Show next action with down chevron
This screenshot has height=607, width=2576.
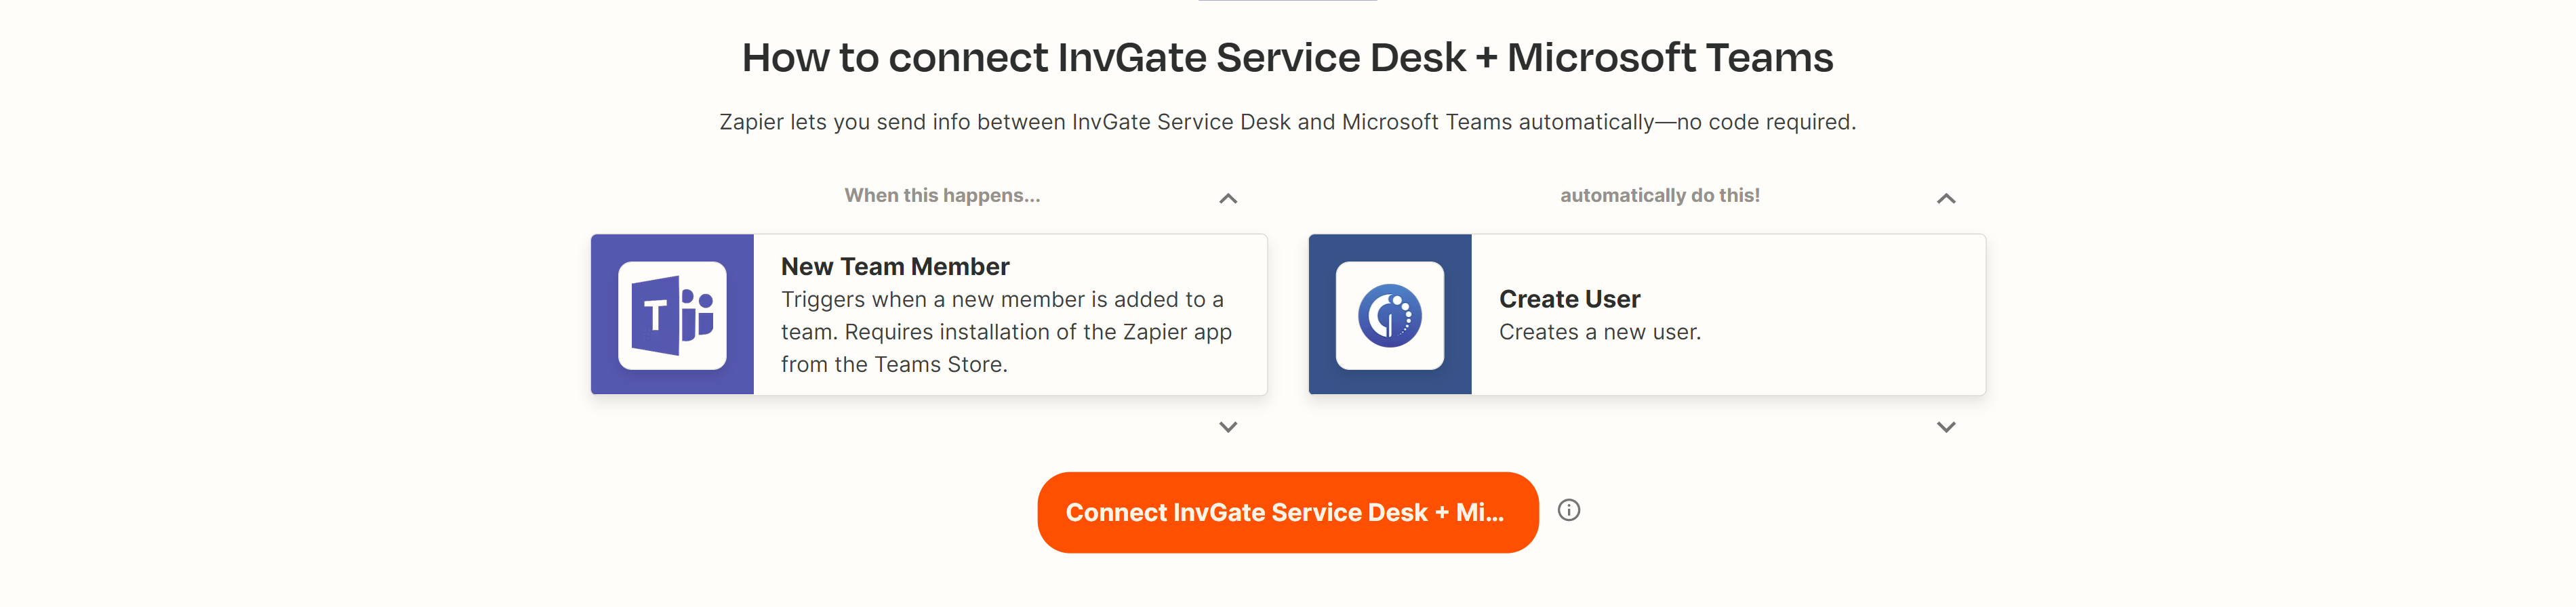coord(1945,427)
